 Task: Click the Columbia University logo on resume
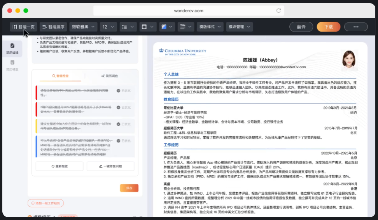[x=182, y=51]
